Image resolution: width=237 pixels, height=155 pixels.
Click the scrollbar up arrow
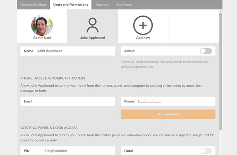click(x=221, y=12)
